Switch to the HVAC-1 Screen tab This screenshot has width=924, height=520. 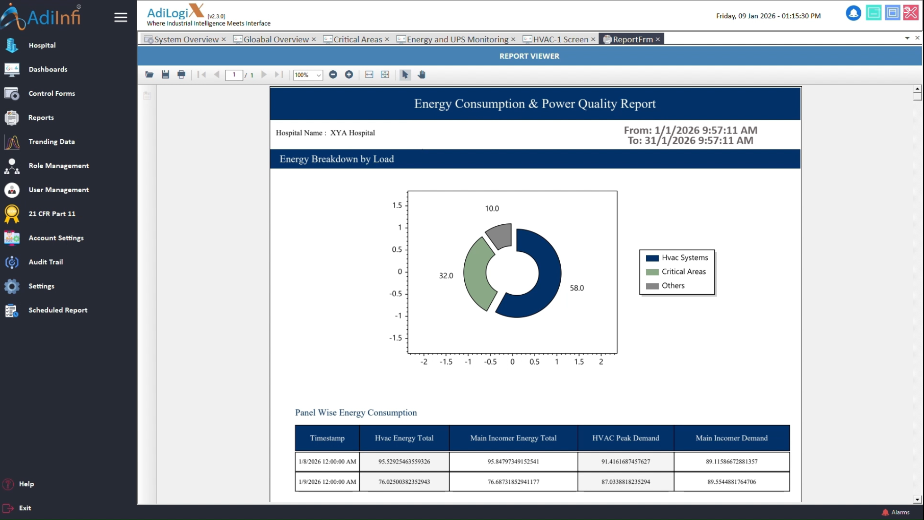[x=560, y=39]
